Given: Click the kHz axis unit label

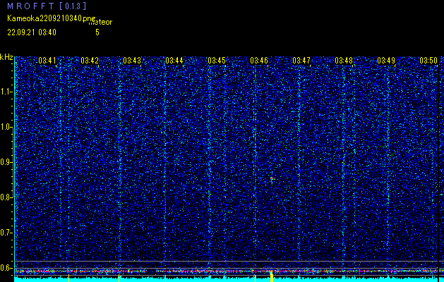Looking at the screenshot, I should [x=6, y=57].
